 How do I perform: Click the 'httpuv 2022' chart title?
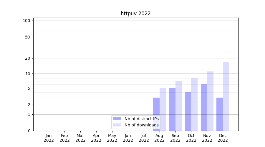[135, 14]
